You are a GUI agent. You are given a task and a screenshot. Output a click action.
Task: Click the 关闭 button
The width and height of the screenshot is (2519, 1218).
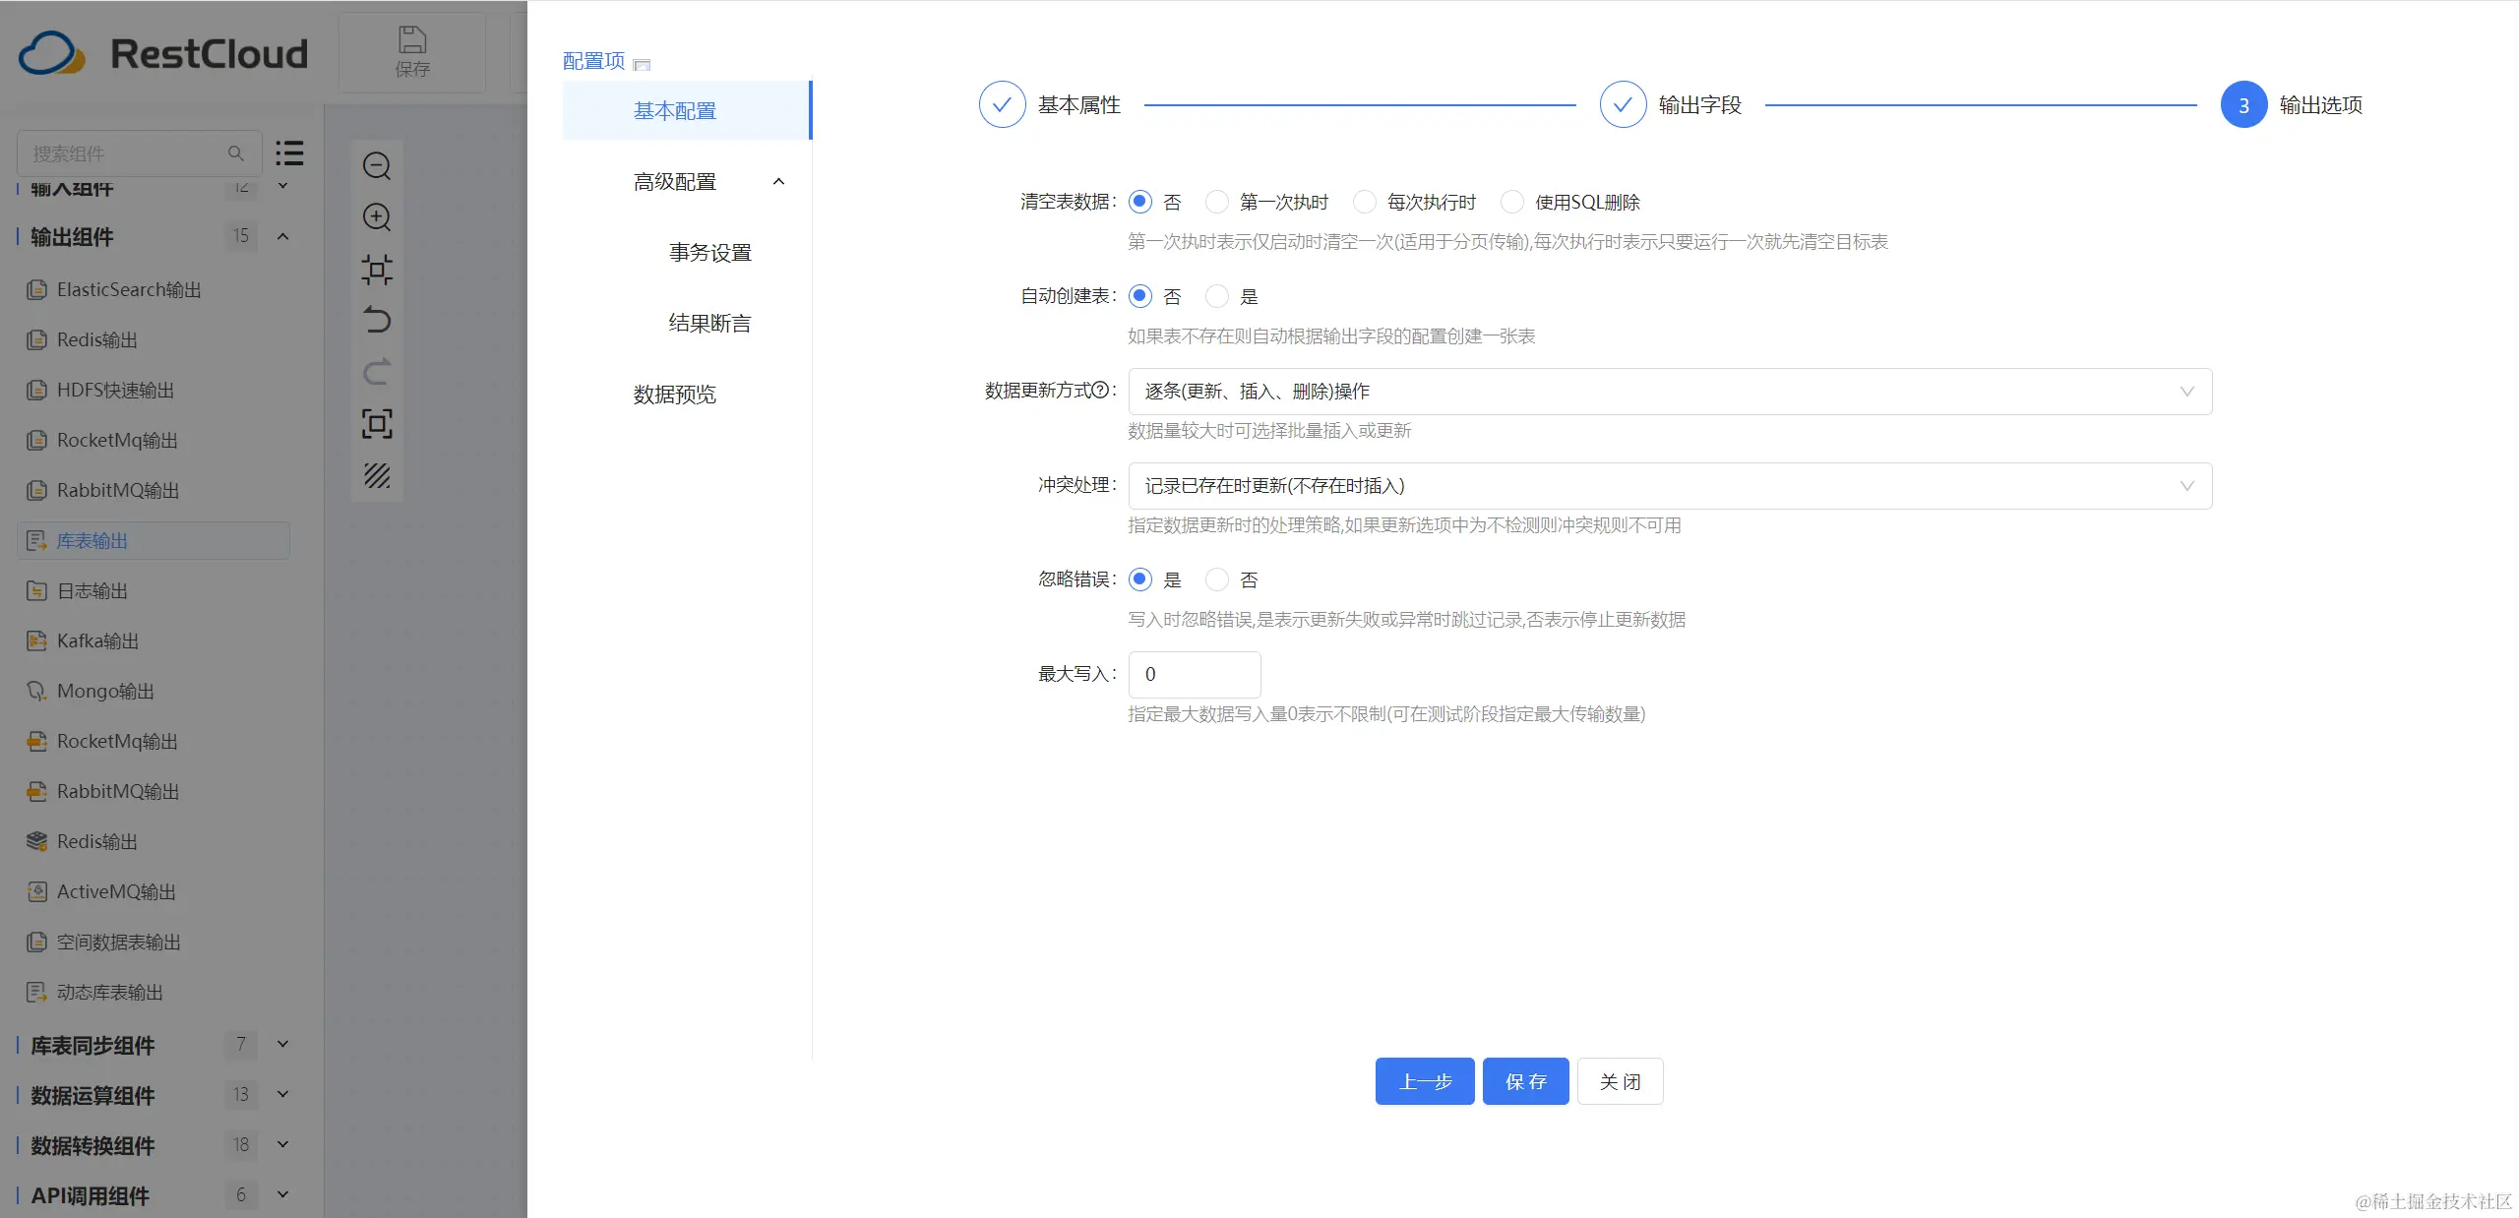point(1620,1081)
